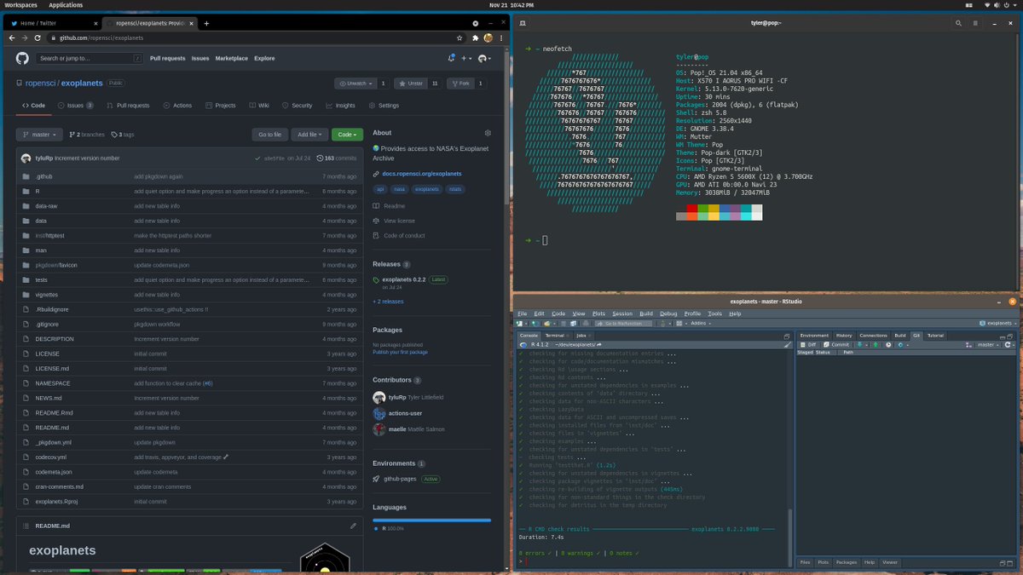
Task: Open the green Code dropdown
Action: tap(347, 135)
